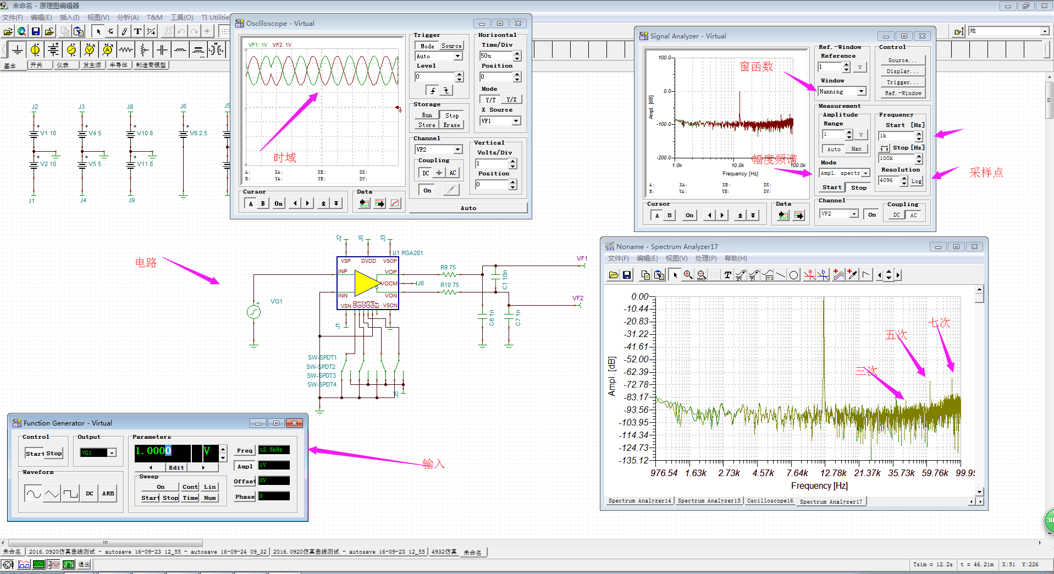
Task: Click zoom-in magnifier in Spectrum Analyzer toolbar
Action: coord(688,275)
